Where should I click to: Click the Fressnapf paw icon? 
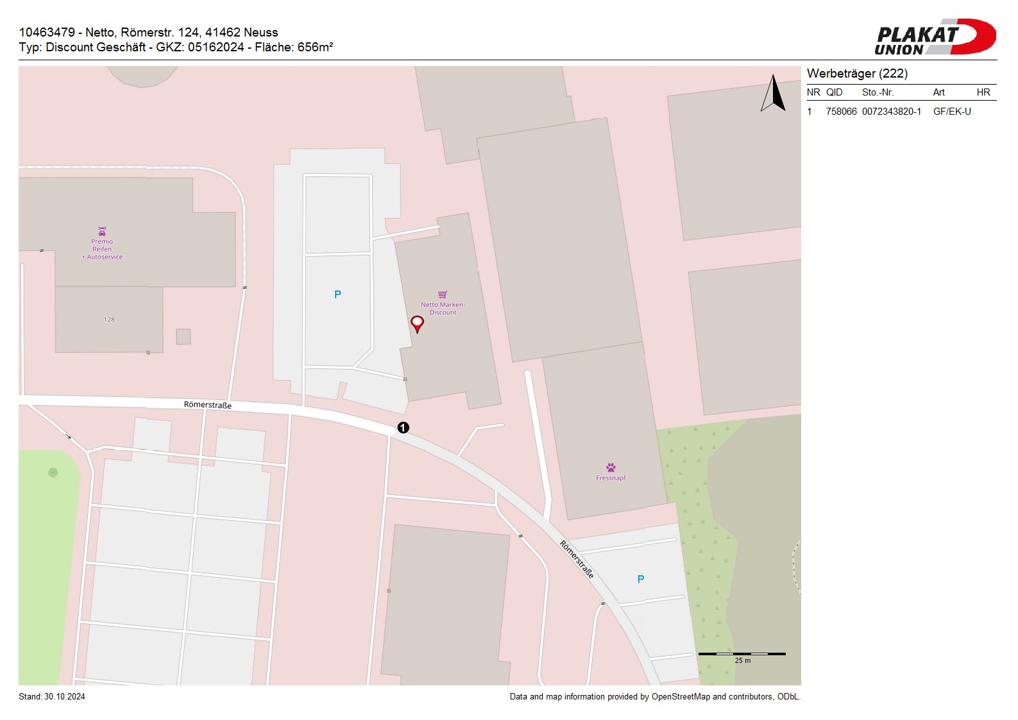(x=611, y=467)
